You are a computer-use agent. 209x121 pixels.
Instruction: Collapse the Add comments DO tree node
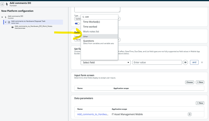[2, 17]
